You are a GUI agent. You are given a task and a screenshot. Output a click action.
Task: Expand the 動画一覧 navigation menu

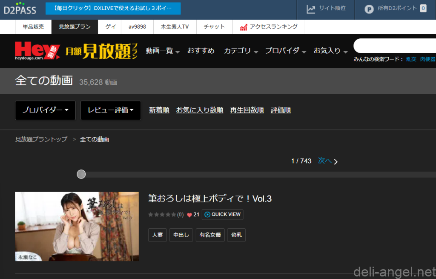(163, 51)
